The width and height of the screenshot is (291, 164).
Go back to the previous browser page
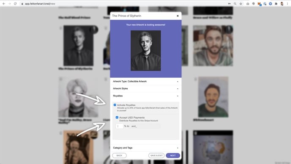(x=4, y=4)
